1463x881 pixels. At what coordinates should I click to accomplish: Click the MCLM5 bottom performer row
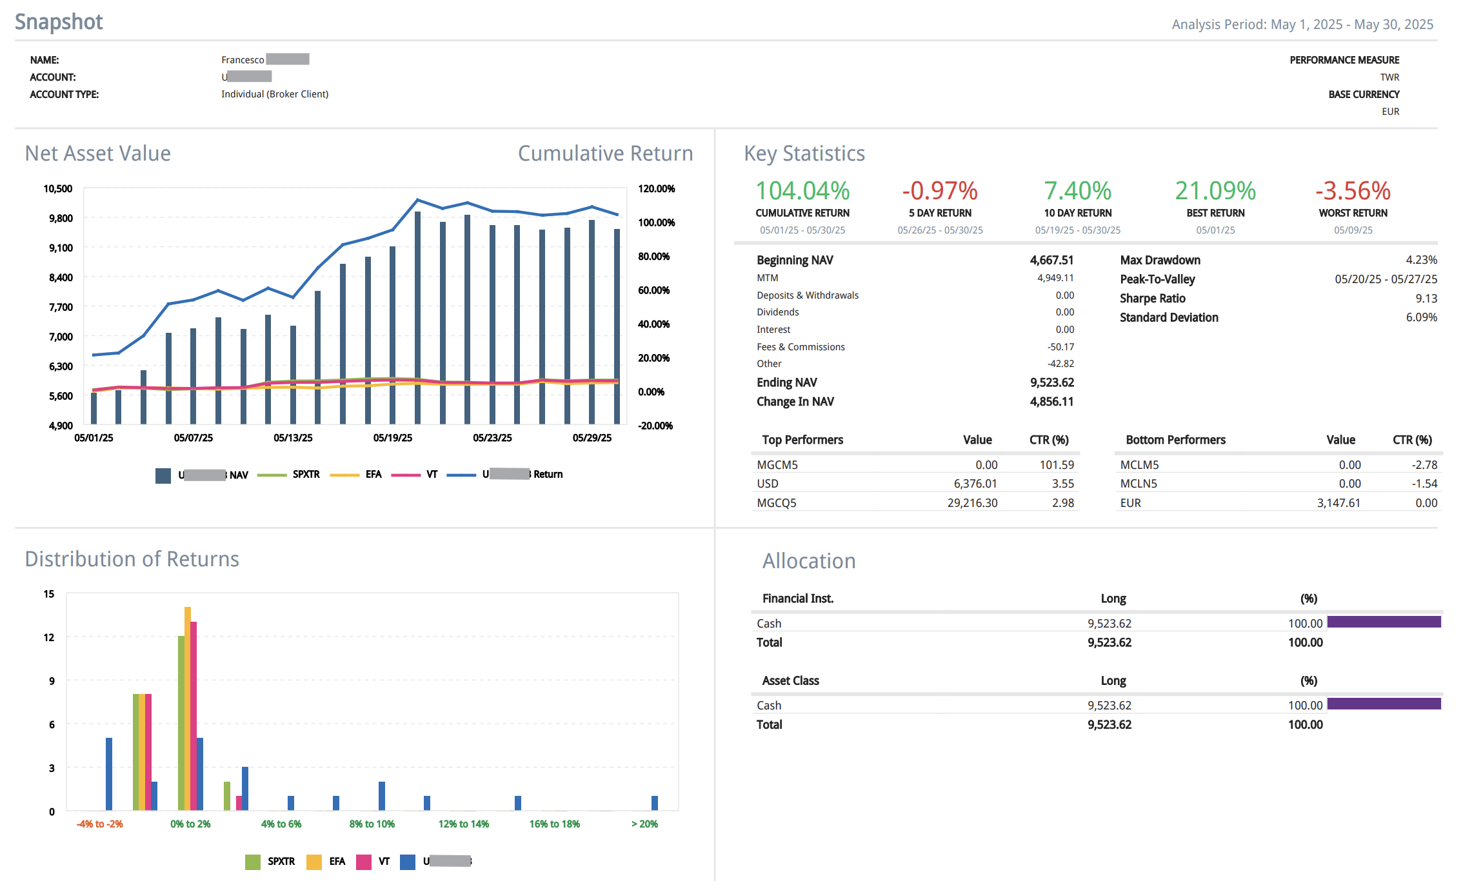tap(1139, 464)
